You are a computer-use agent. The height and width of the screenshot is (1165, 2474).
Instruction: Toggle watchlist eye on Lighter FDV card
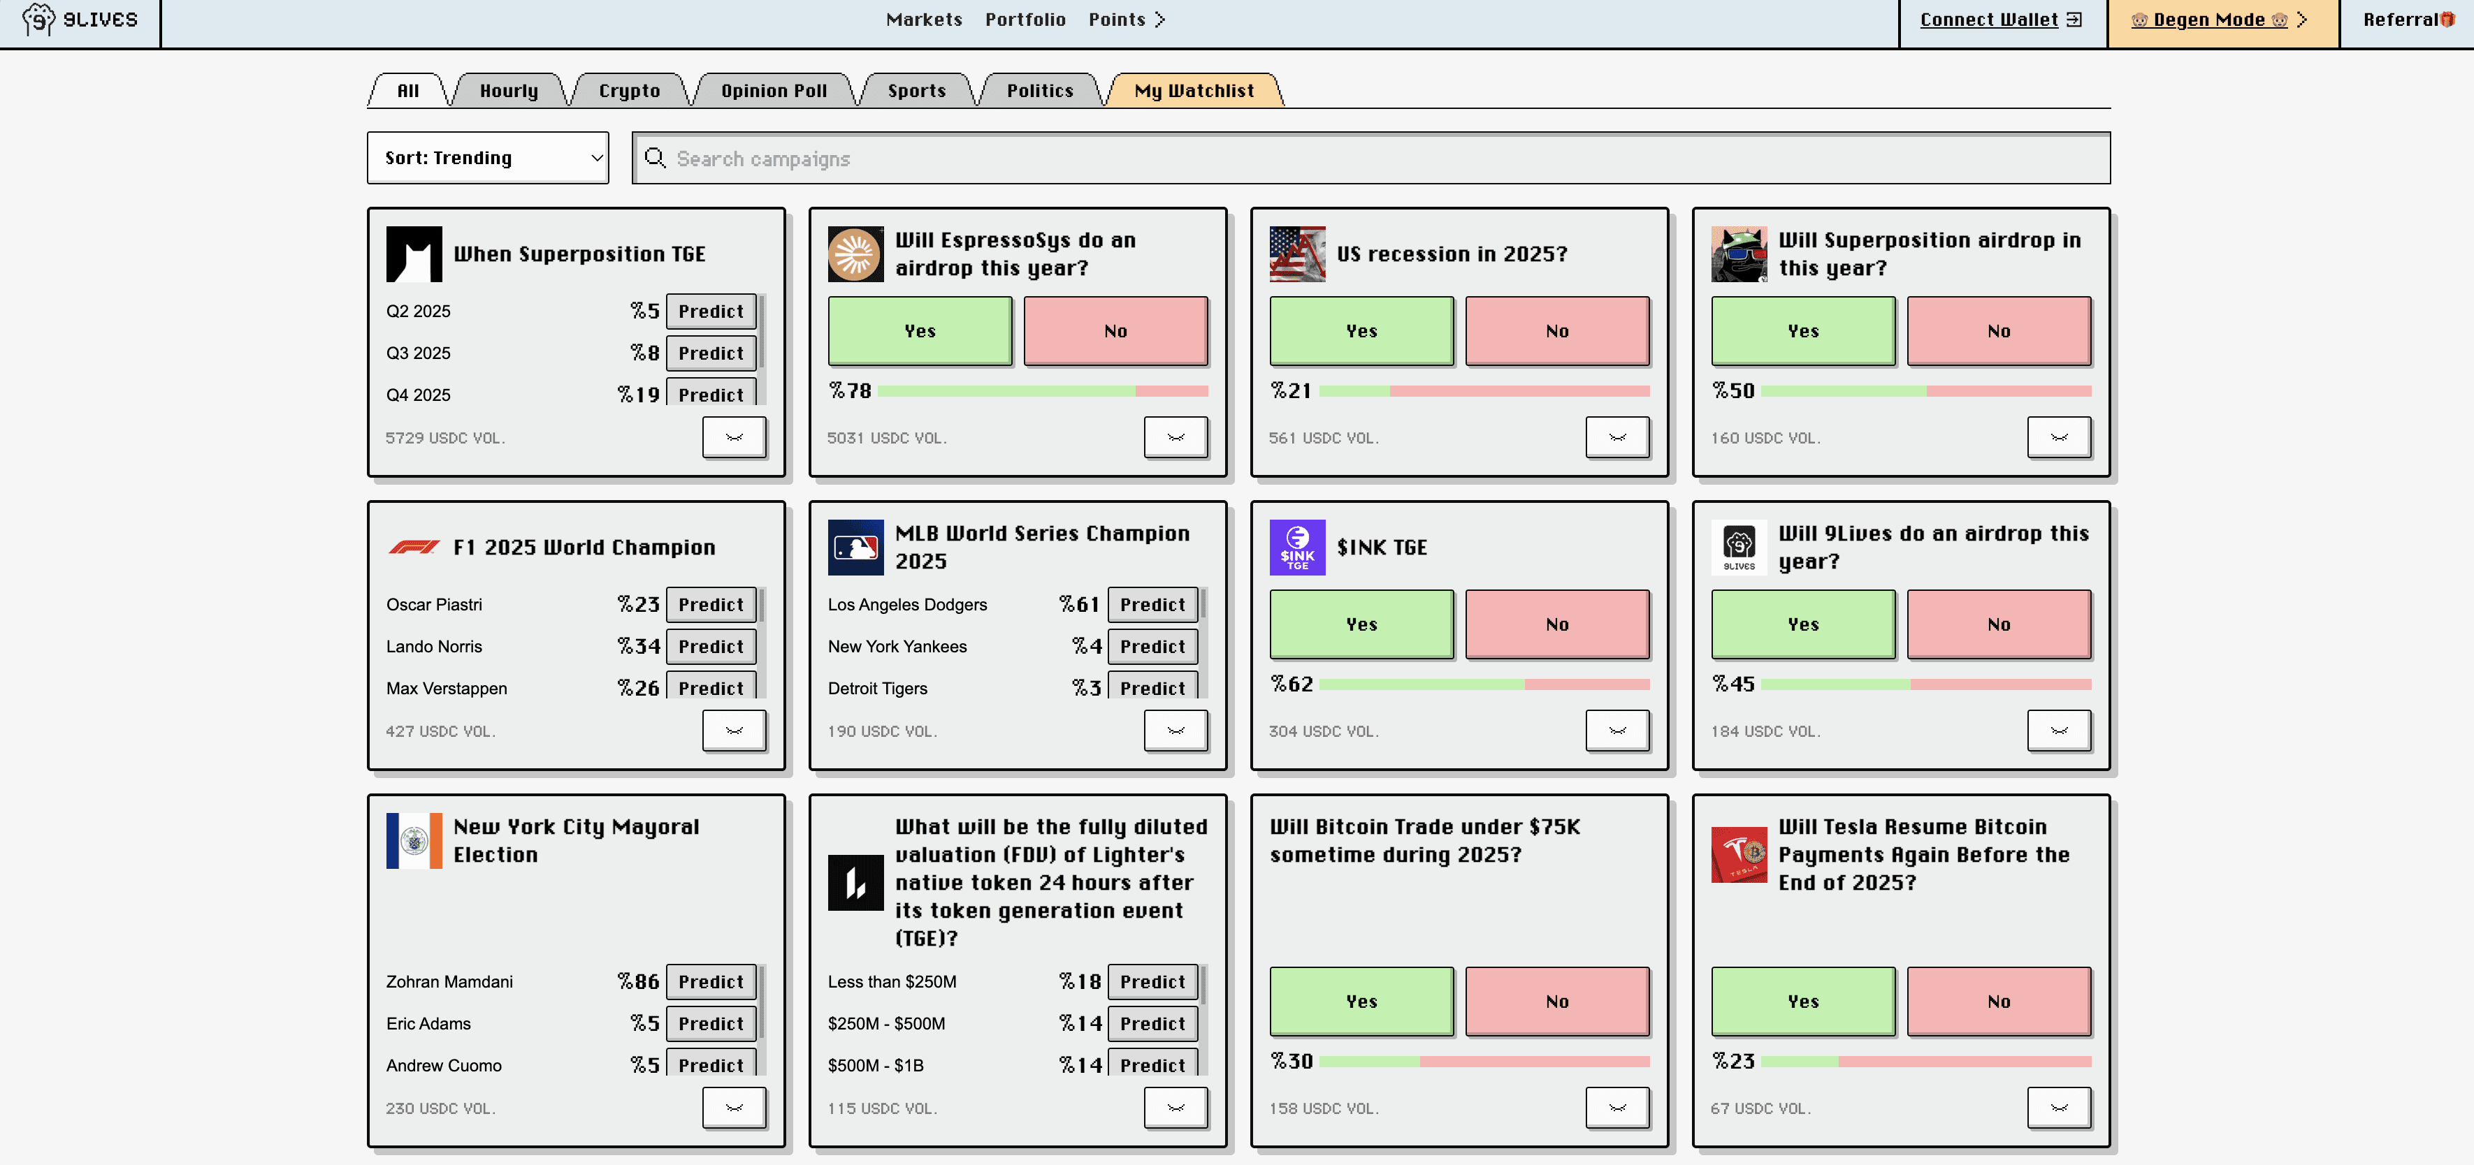[x=1175, y=1108]
